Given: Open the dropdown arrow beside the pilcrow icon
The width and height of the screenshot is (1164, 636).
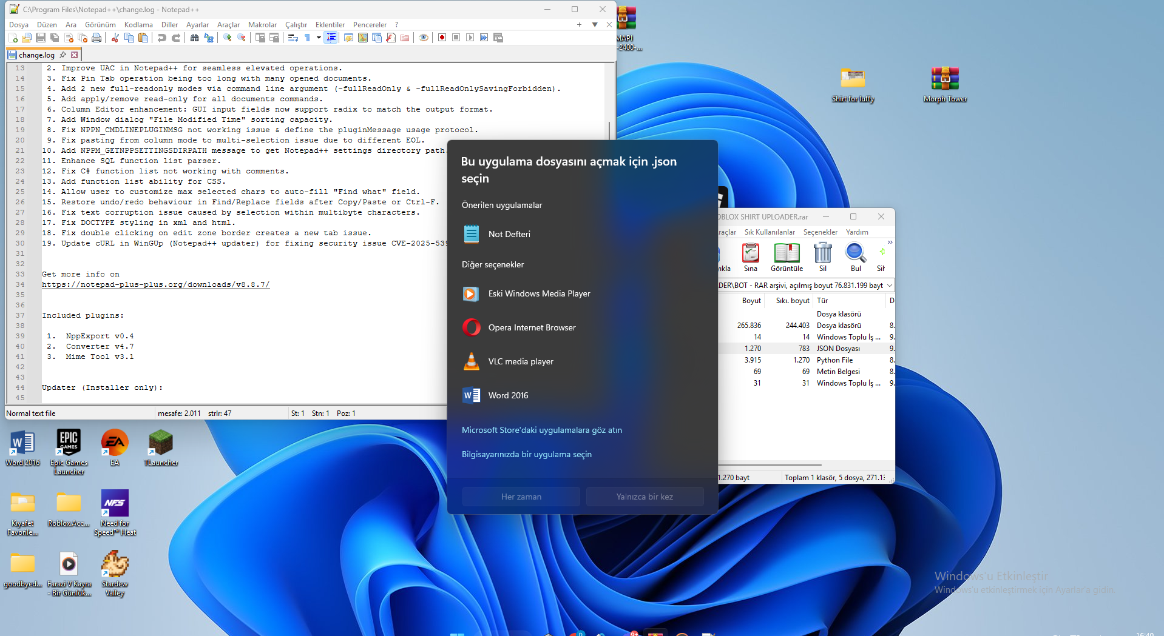Looking at the screenshot, I should tap(319, 38).
